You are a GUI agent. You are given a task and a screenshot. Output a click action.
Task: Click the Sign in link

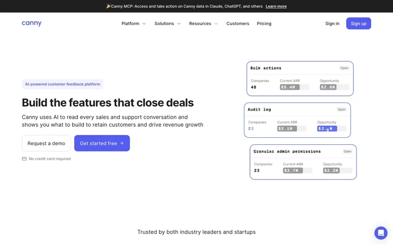tap(332, 23)
